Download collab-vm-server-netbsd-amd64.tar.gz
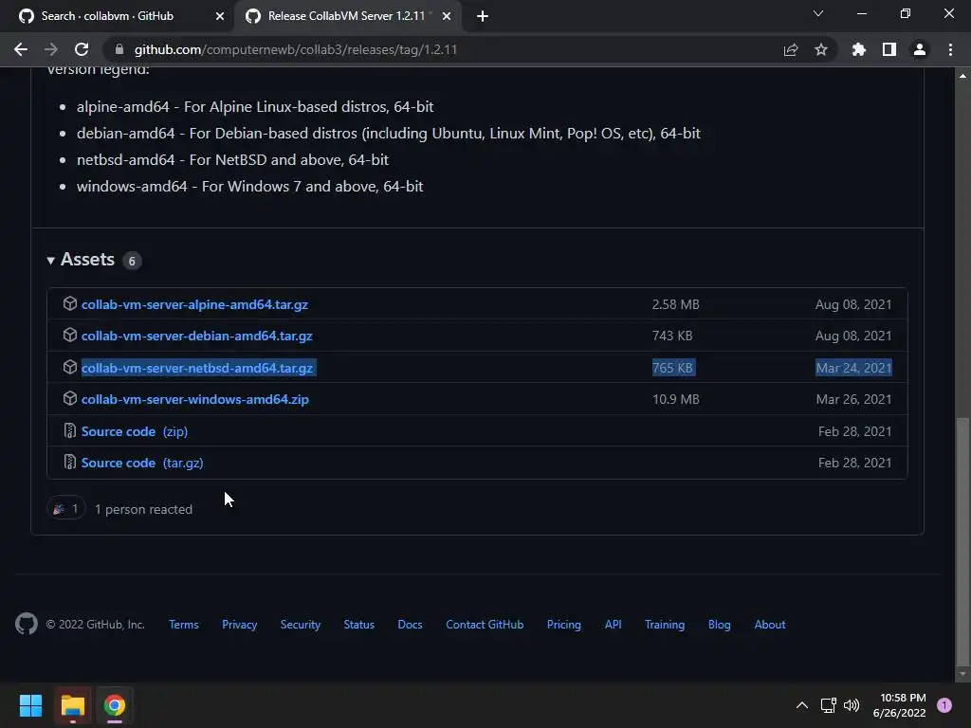This screenshot has height=728, width=971. (x=197, y=368)
